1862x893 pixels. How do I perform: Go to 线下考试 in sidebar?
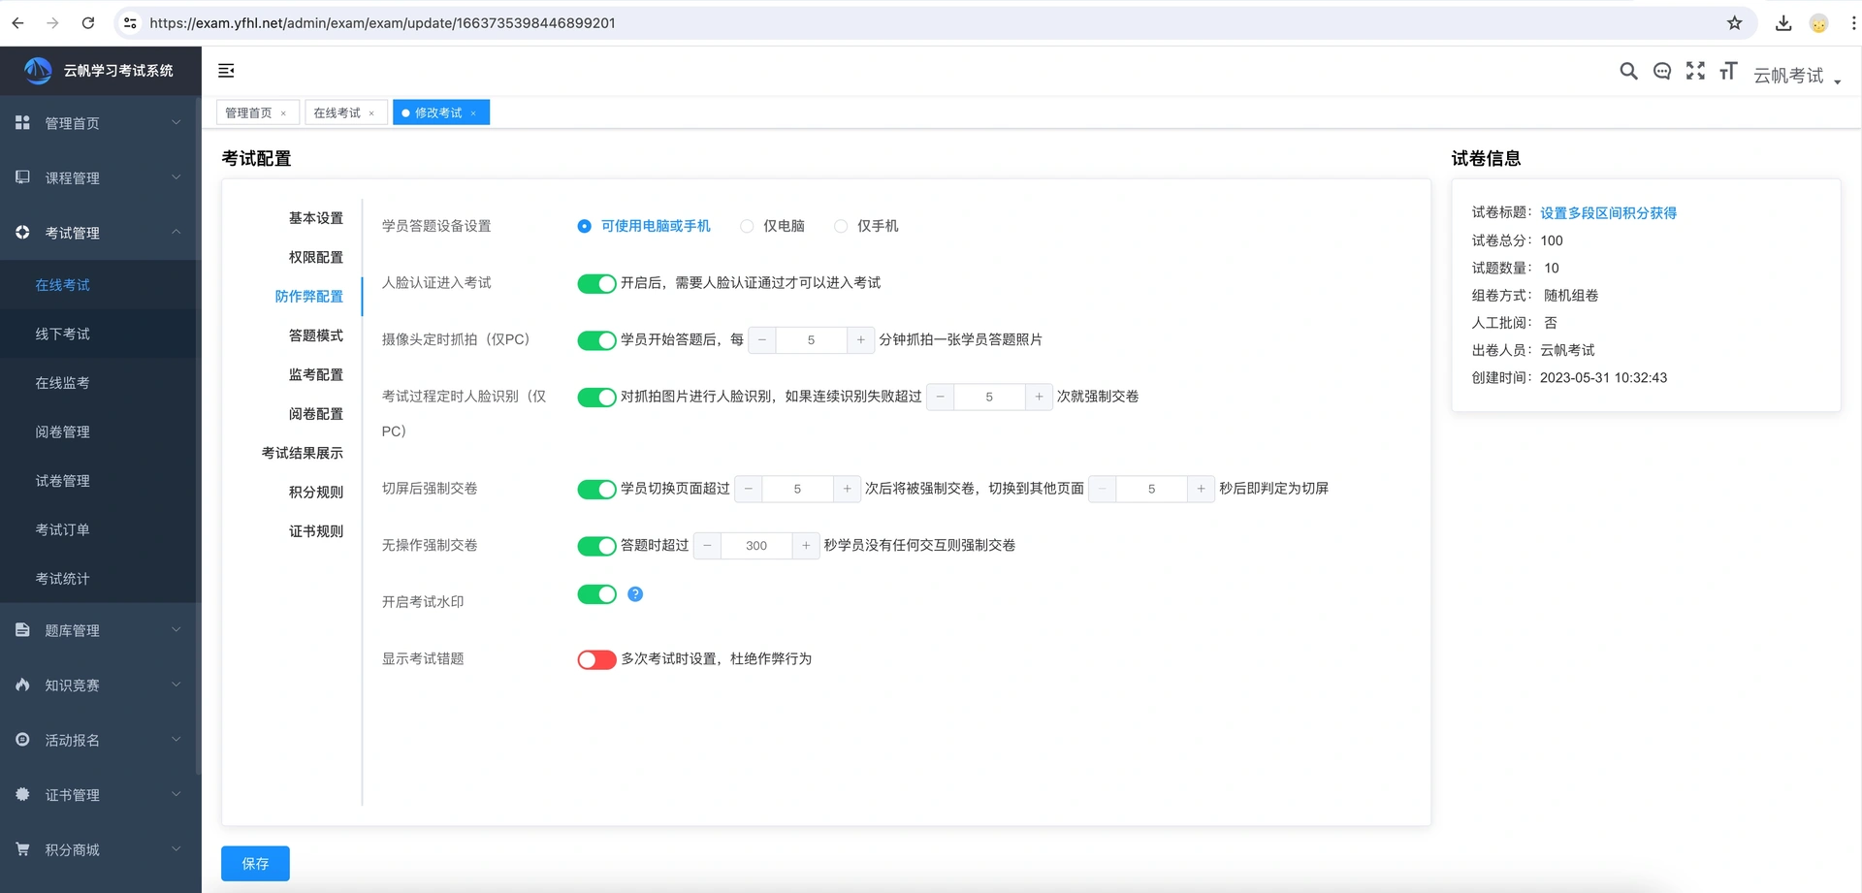[63, 334]
